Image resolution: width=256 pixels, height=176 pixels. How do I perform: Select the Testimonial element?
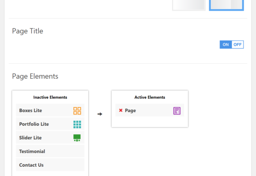(50, 151)
